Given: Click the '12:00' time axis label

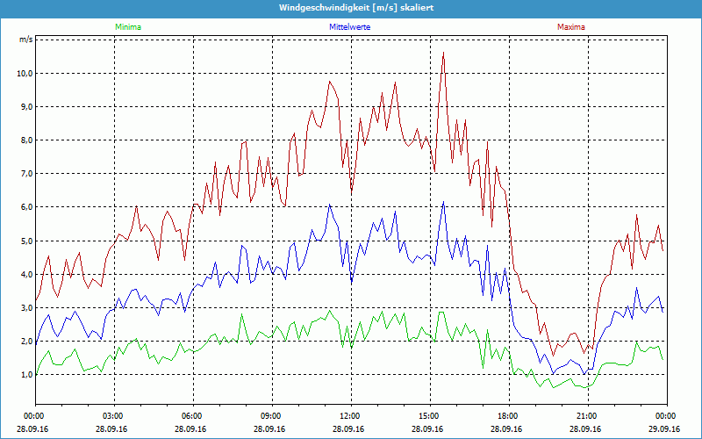Looking at the screenshot, I should pyautogui.click(x=348, y=416).
